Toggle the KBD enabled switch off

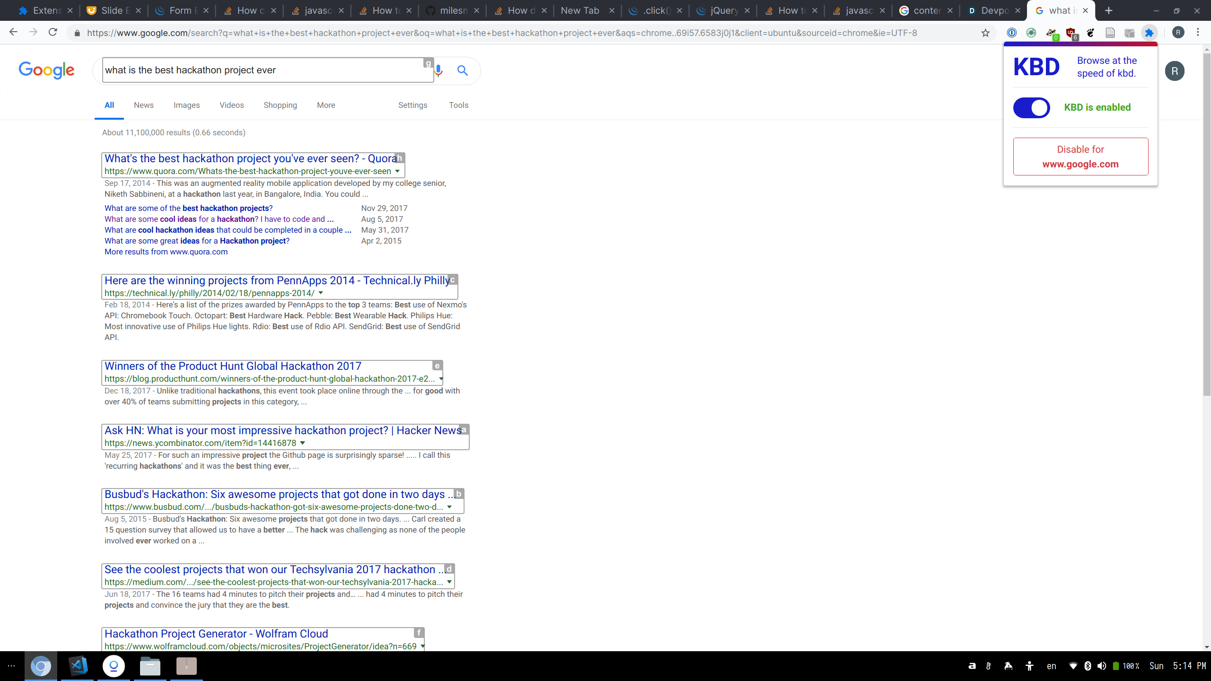point(1031,108)
